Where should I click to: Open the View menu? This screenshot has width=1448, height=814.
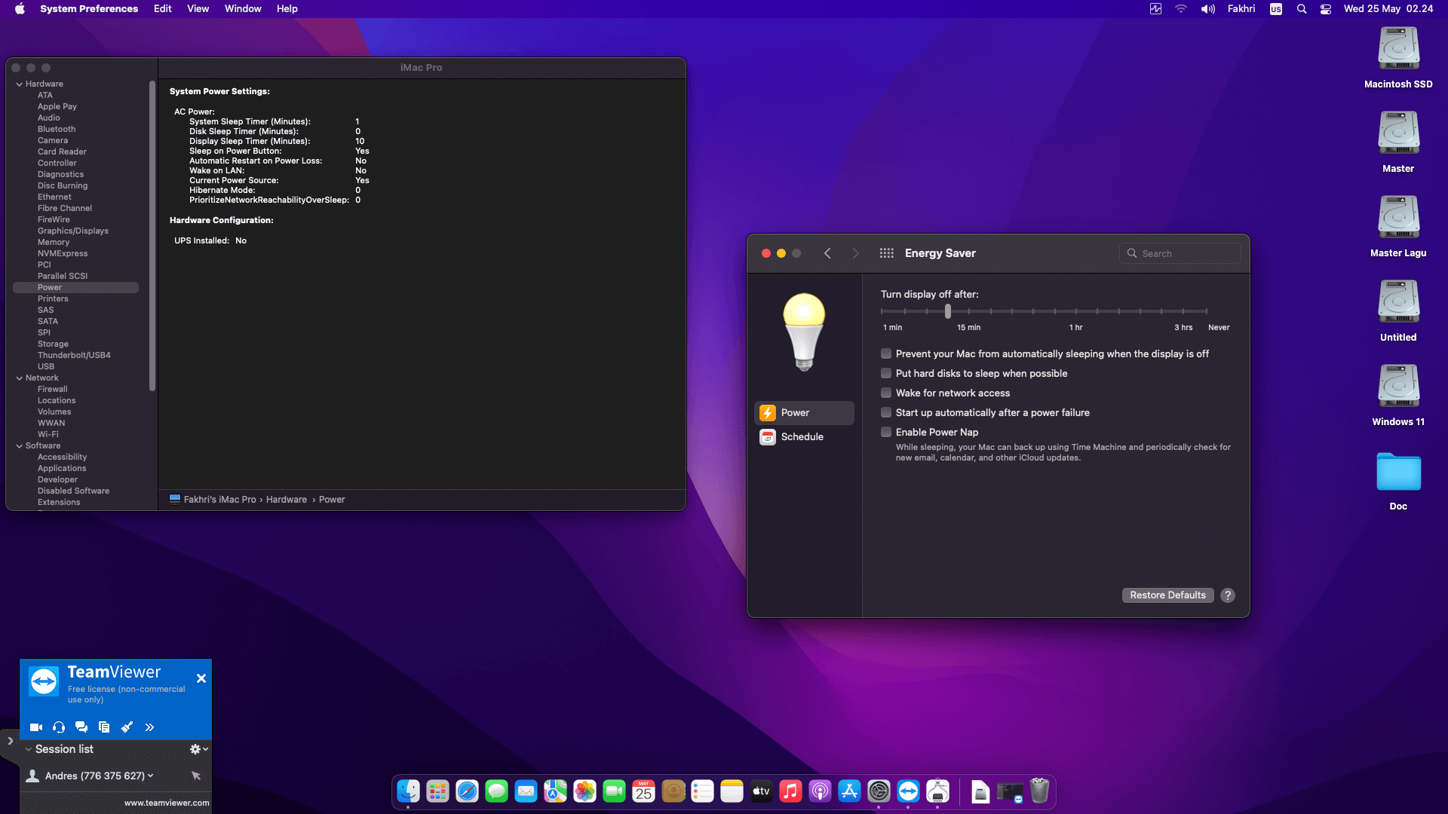[x=198, y=9]
